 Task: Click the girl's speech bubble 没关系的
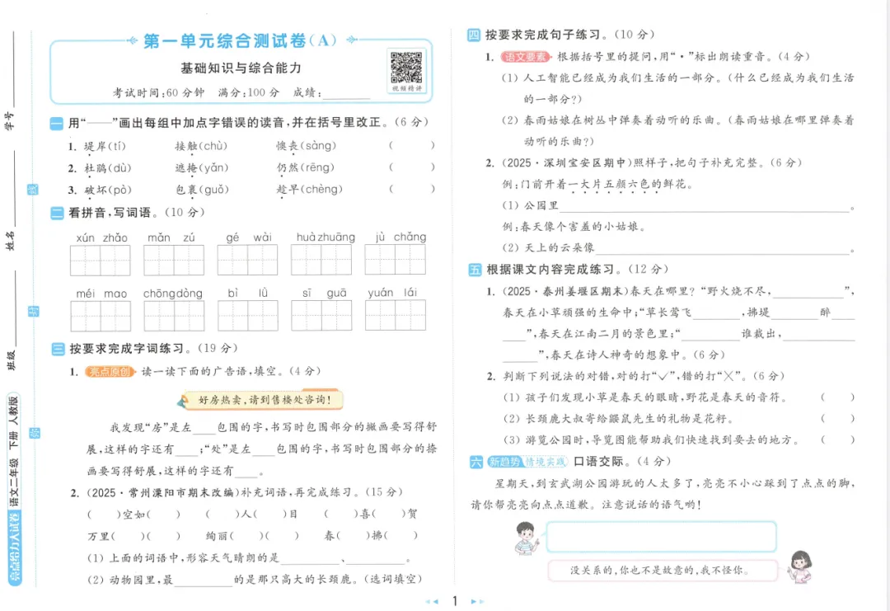pyautogui.click(x=663, y=570)
